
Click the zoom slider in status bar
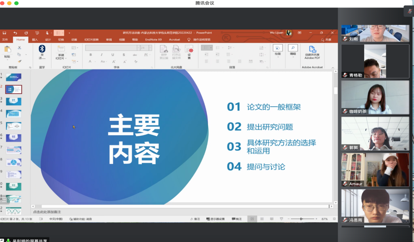(301, 219)
